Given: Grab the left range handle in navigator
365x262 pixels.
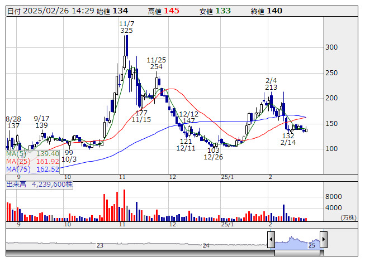Looking at the screenshot, I should (271, 240).
